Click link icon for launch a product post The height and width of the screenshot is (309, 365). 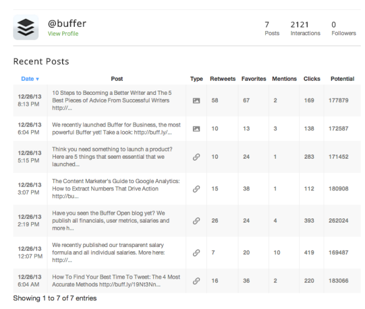196,157
